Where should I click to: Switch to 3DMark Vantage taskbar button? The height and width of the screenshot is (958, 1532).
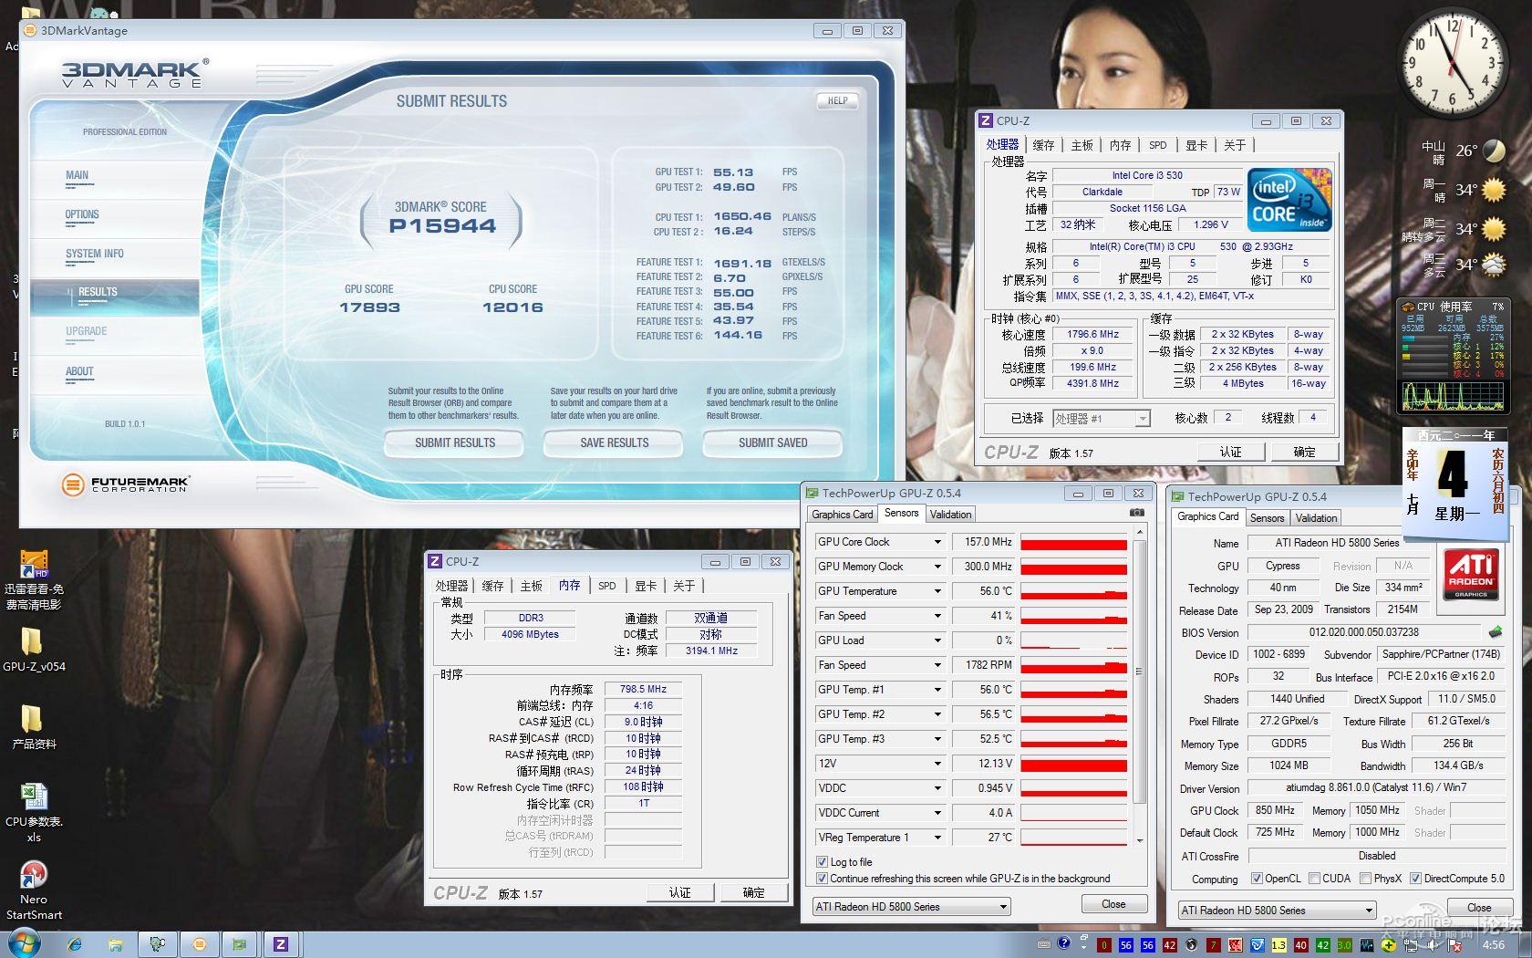coord(200,944)
